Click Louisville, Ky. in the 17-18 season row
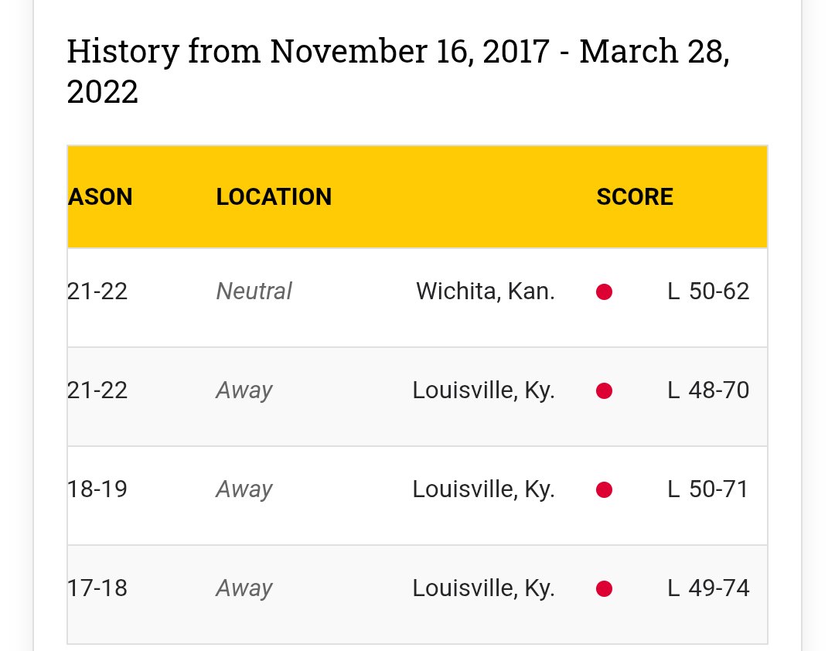The image size is (835, 651). point(484,588)
